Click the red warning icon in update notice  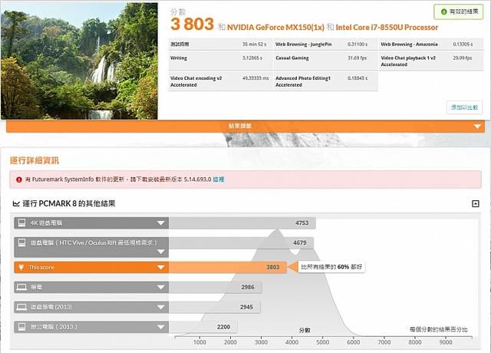pos(18,180)
